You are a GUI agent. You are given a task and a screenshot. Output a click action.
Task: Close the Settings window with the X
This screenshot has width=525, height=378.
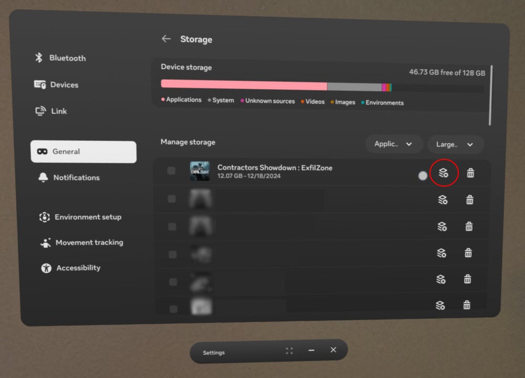tap(333, 350)
